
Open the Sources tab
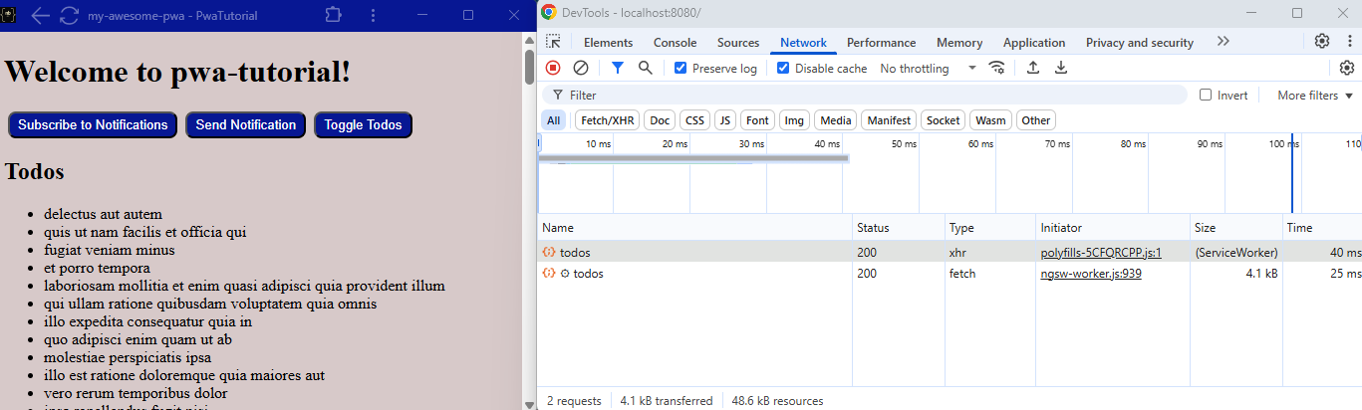[x=738, y=42]
